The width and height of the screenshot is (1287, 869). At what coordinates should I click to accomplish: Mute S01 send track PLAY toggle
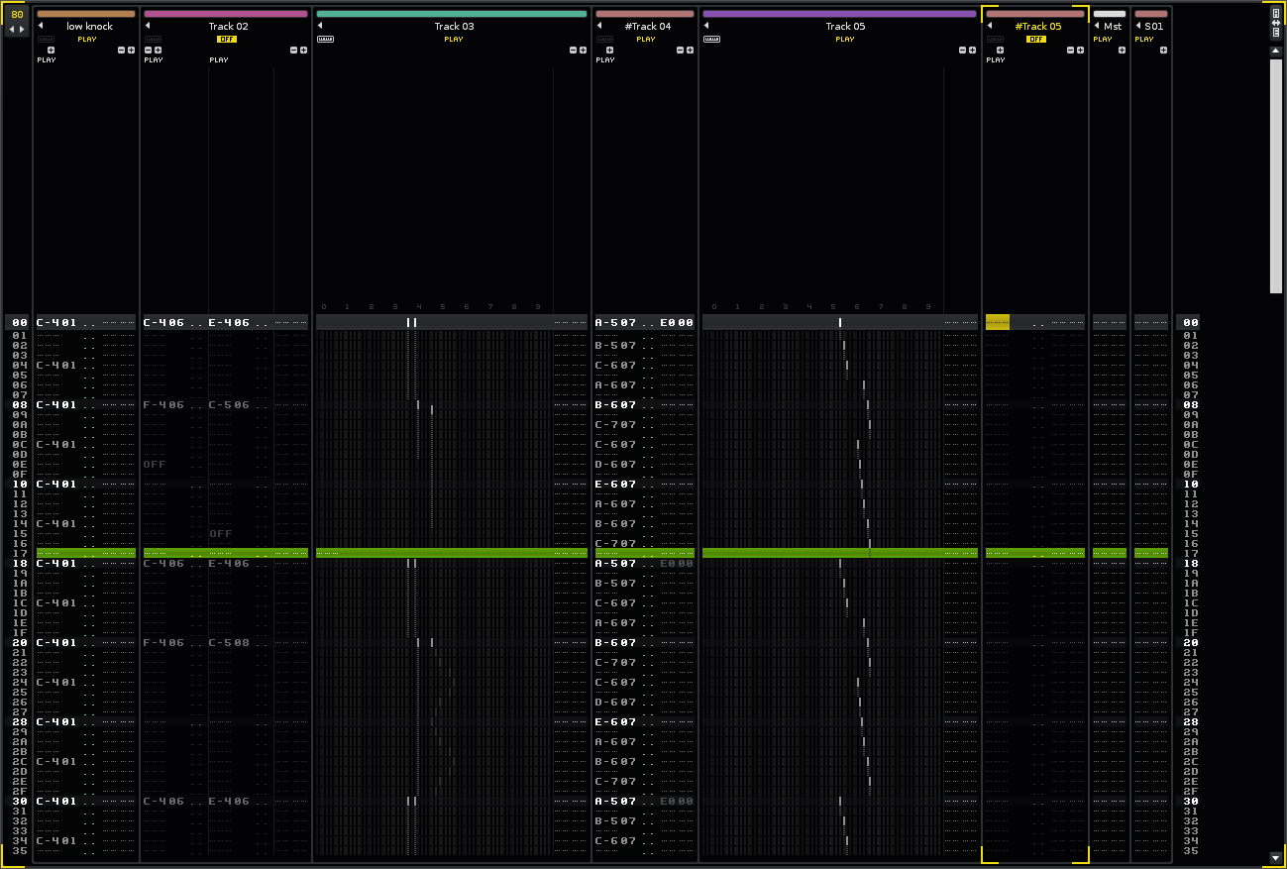[1144, 39]
